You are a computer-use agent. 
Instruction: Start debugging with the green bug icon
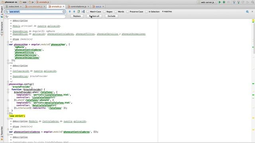click(x=224, y=2)
